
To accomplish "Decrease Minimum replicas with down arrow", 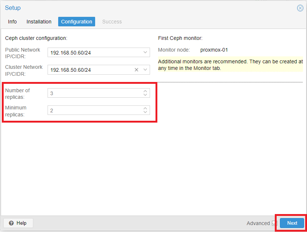I will [x=145, y=112].
